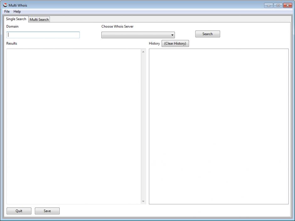The image size is (295, 221).
Task: Open the File menu
Action: tap(7, 12)
